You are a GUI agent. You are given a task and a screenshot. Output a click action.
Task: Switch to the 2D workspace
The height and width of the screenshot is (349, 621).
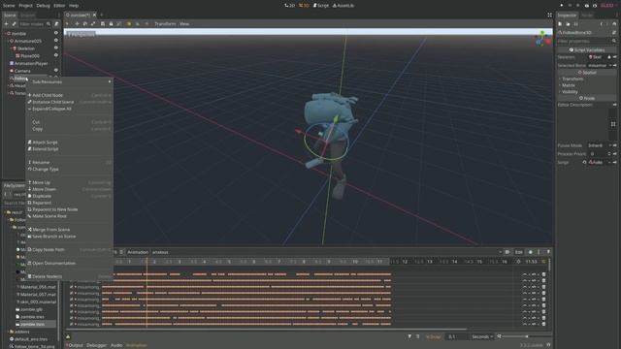click(289, 6)
